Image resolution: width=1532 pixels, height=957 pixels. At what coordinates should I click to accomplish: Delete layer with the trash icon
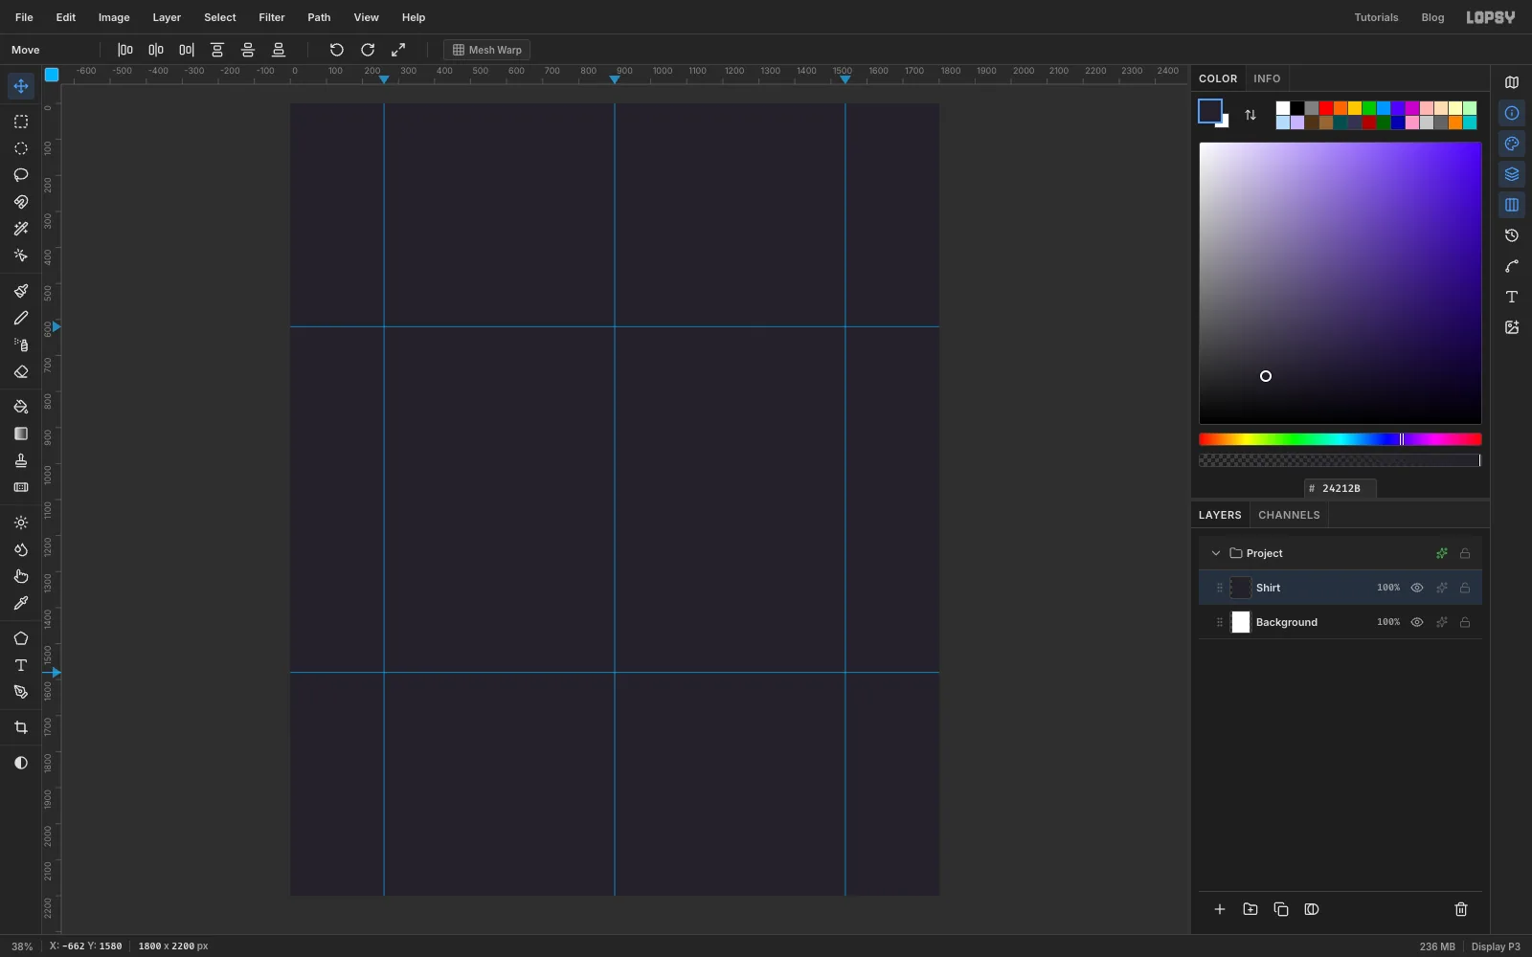tap(1461, 909)
